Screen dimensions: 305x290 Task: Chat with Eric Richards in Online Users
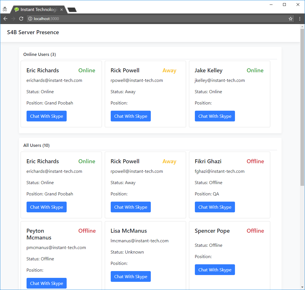[47, 116]
